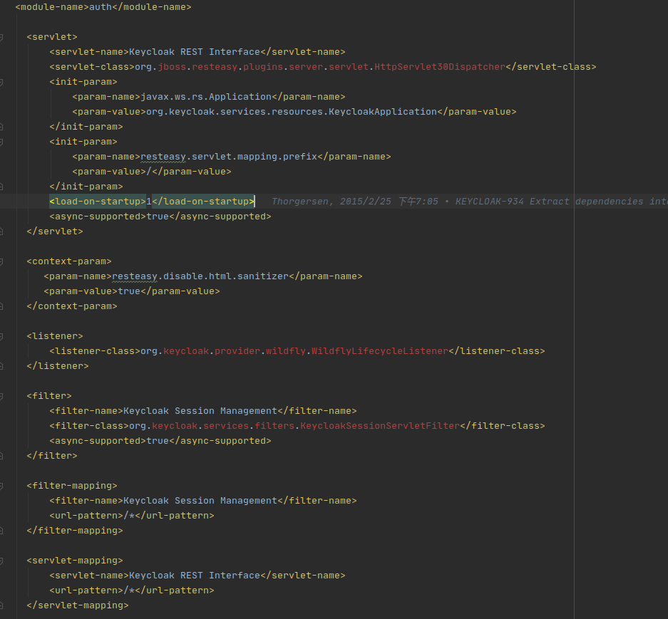Collapse the listener block fold marker
The image size is (668, 619).
(1, 336)
